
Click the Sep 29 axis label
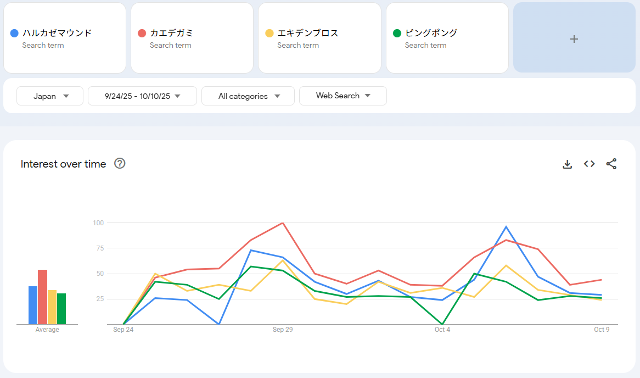(x=283, y=329)
